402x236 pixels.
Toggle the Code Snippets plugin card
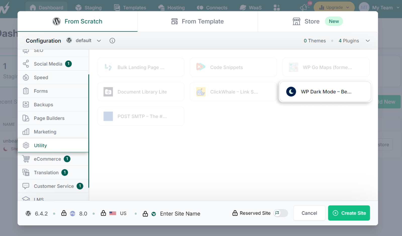(233, 67)
